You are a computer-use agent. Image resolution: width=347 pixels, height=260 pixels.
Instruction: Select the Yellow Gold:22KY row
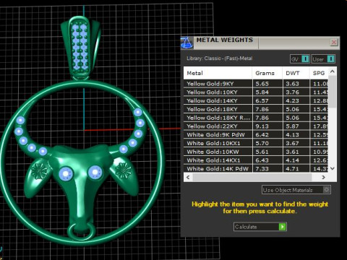click(256, 126)
